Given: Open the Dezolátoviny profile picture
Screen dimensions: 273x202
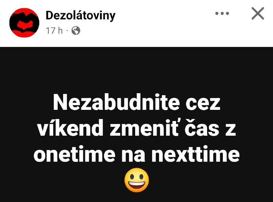Looking at the screenshot, I should coord(24,23).
